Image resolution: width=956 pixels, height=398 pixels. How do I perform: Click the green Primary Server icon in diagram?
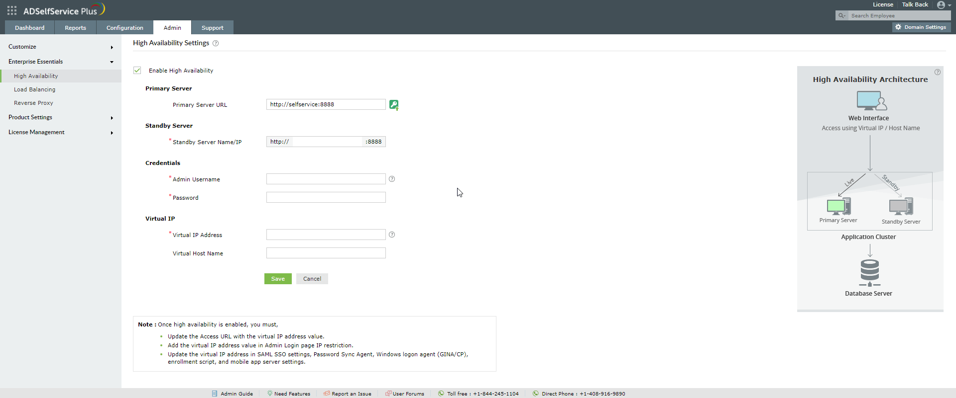point(839,206)
